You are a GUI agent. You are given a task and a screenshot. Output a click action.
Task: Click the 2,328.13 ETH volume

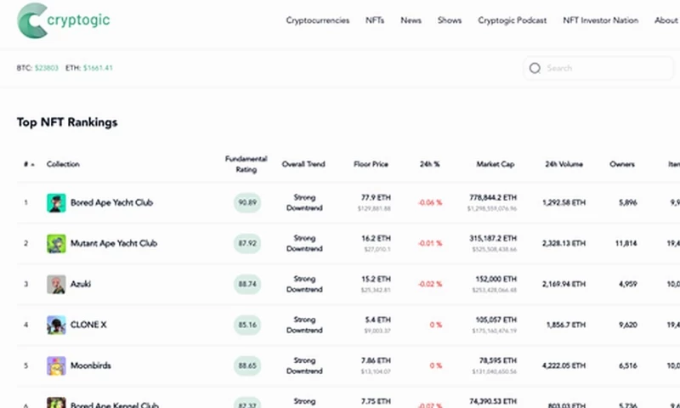(564, 243)
